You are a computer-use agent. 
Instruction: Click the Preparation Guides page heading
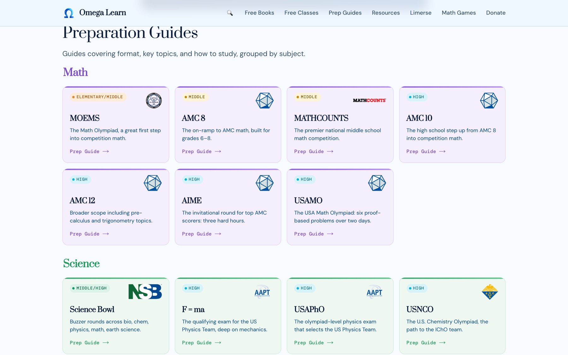[x=130, y=33]
